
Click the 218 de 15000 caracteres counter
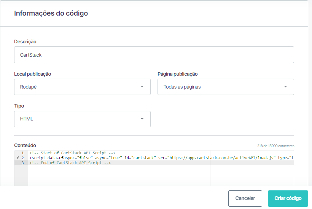point(275,146)
